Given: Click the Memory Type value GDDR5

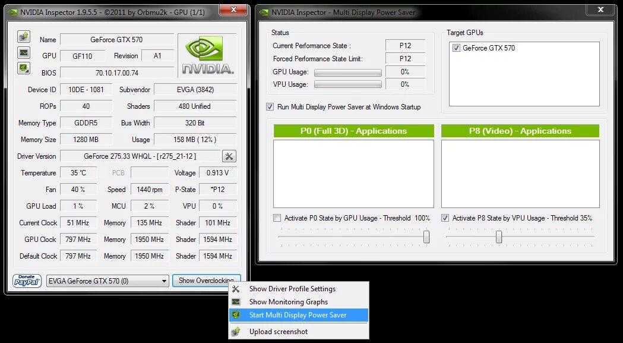Looking at the screenshot, I should (x=86, y=123).
